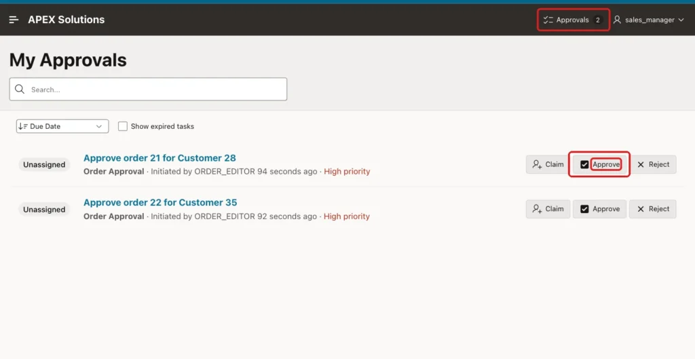Open the Approvals navigation item
Image resolution: width=695 pixels, height=359 pixels.
(573, 20)
